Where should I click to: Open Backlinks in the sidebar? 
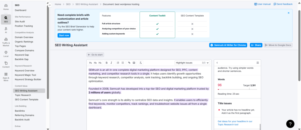click(20, 111)
